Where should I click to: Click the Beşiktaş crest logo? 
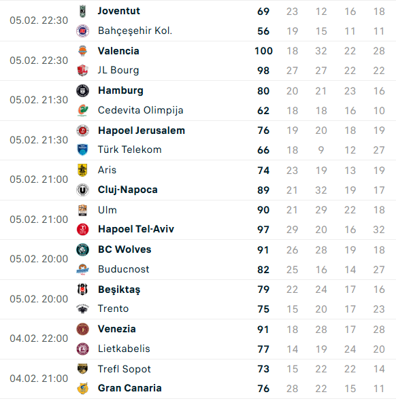pos(82,290)
